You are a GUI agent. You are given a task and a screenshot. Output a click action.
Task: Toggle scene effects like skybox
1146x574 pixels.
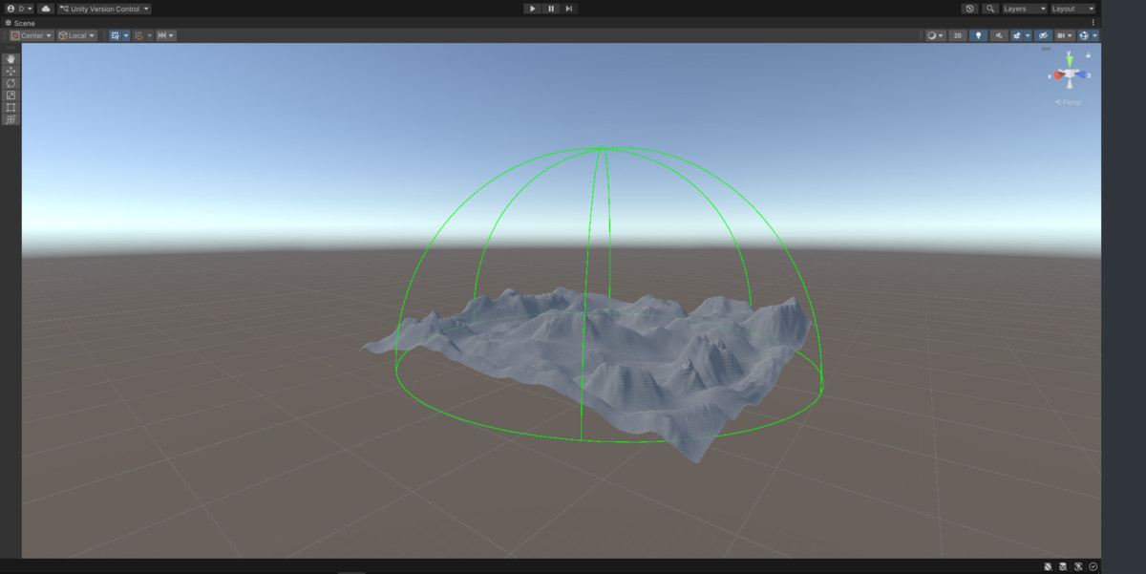(1017, 35)
